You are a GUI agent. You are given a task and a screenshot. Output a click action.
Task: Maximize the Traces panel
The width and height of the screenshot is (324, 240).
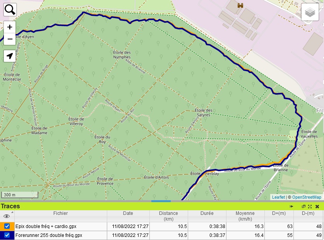[310, 206]
